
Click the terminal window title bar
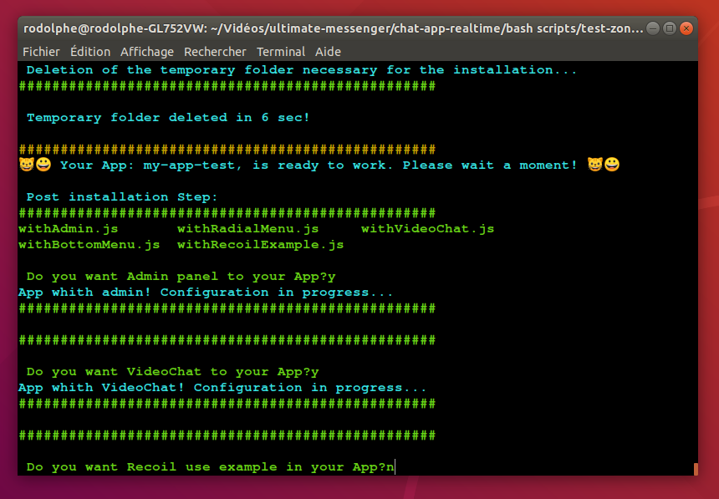click(x=334, y=28)
